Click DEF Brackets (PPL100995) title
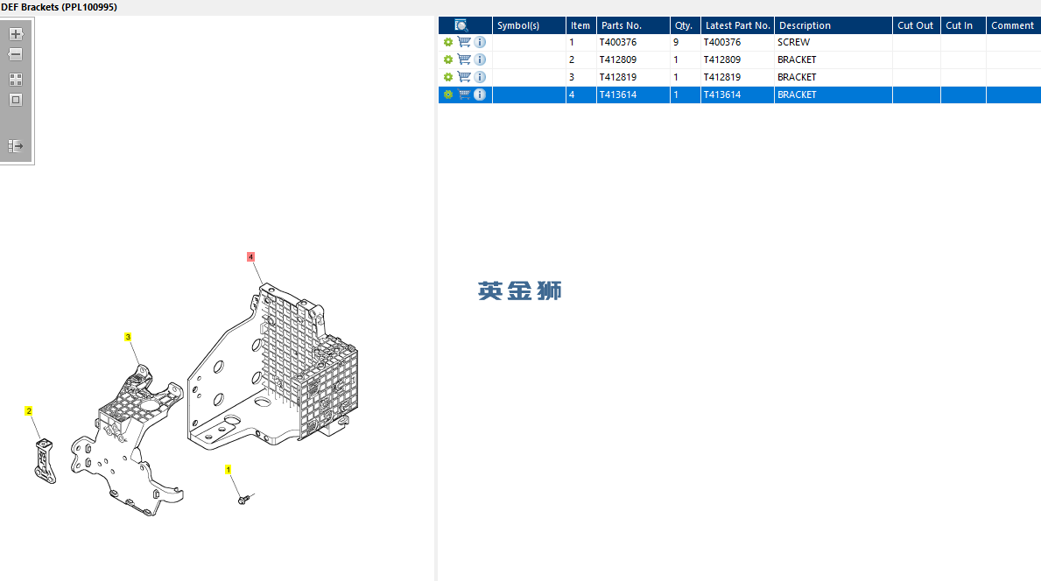This screenshot has height=581, width=1041. (x=59, y=7)
